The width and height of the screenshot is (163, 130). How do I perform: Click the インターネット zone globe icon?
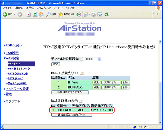click(135, 127)
